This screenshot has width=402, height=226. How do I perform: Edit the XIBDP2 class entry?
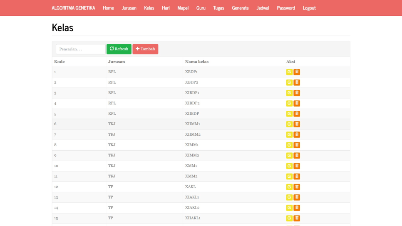point(289,103)
